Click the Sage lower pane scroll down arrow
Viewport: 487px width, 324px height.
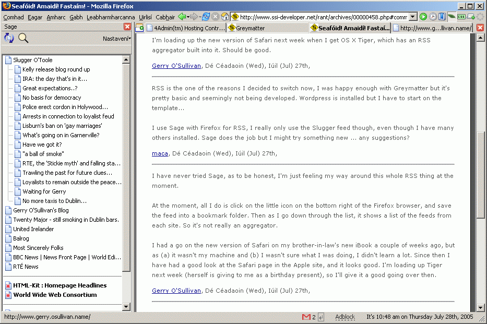(x=126, y=307)
